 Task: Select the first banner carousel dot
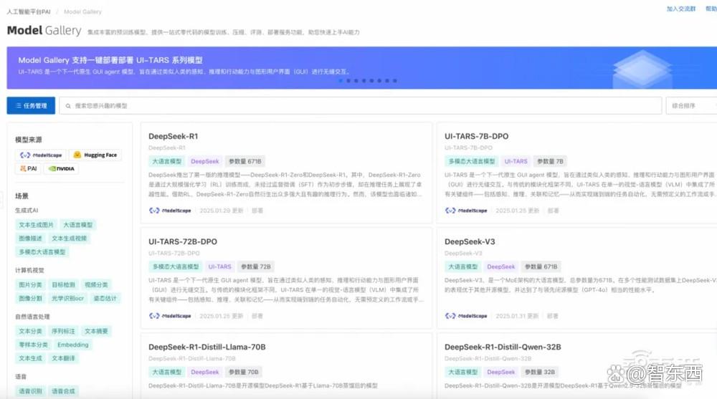(x=341, y=80)
